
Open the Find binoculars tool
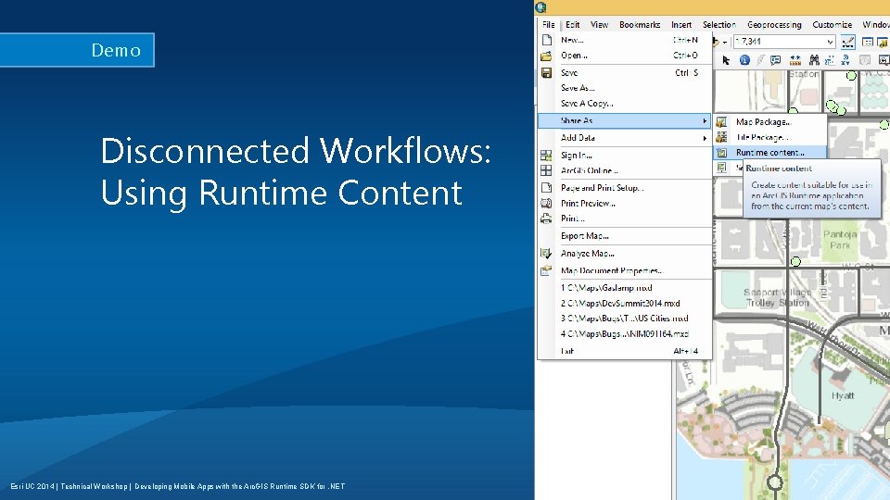(814, 60)
